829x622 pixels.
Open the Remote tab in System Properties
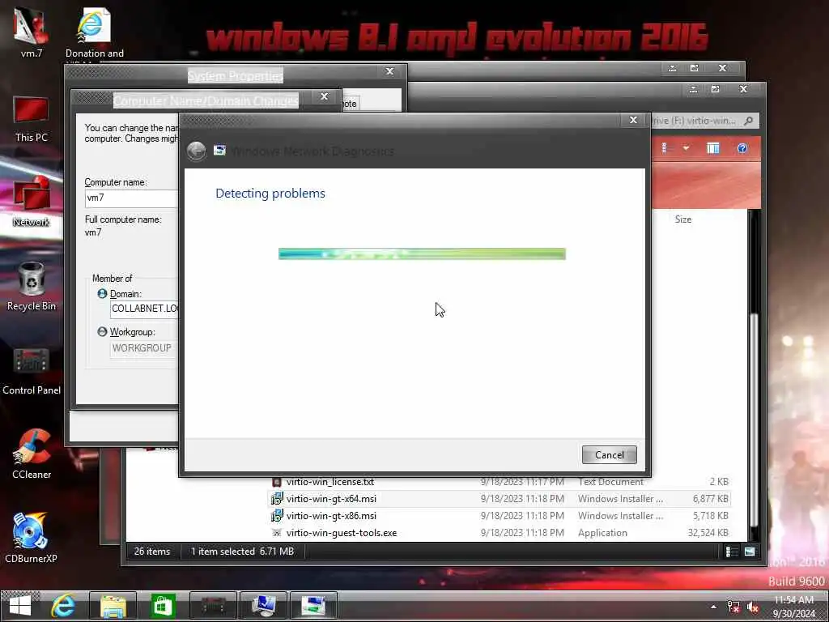point(350,104)
